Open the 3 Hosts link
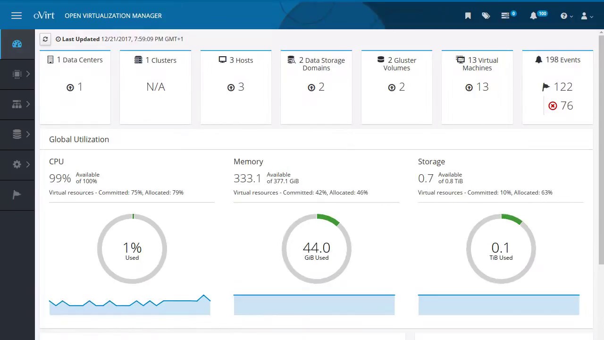 (236, 60)
